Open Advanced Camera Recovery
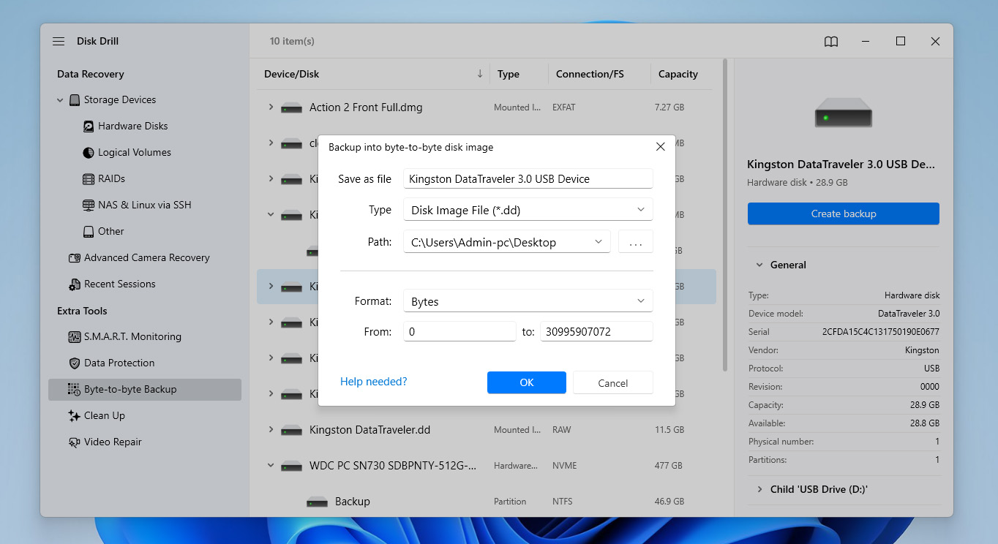998x544 pixels. pyautogui.click(x=146, y=258)
